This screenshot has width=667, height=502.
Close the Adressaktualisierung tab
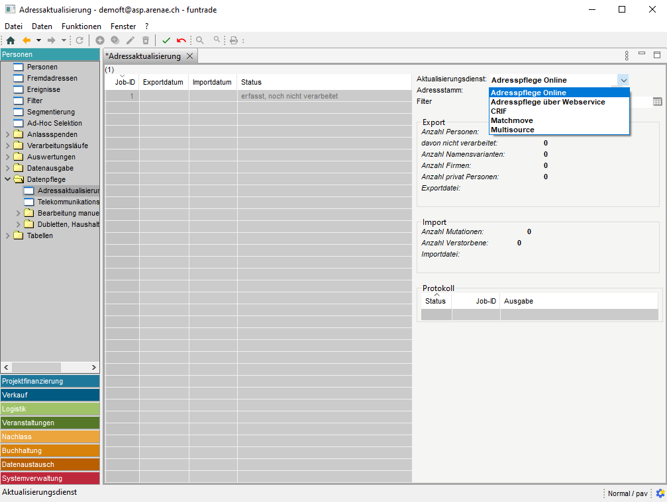(x=189, y=56)
